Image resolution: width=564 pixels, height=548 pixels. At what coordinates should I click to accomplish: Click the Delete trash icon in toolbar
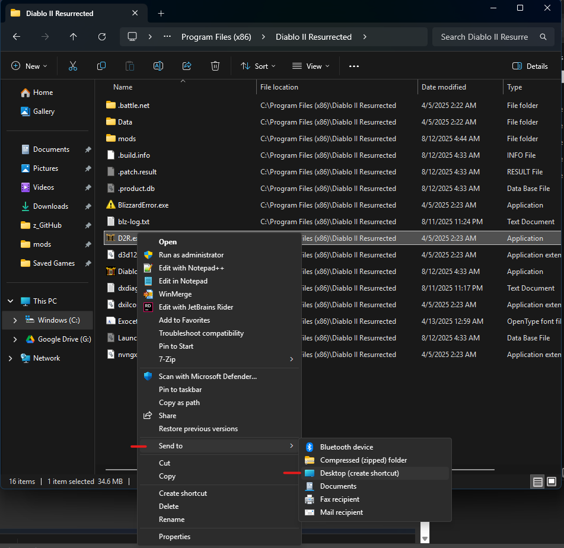tap(215, 66)
